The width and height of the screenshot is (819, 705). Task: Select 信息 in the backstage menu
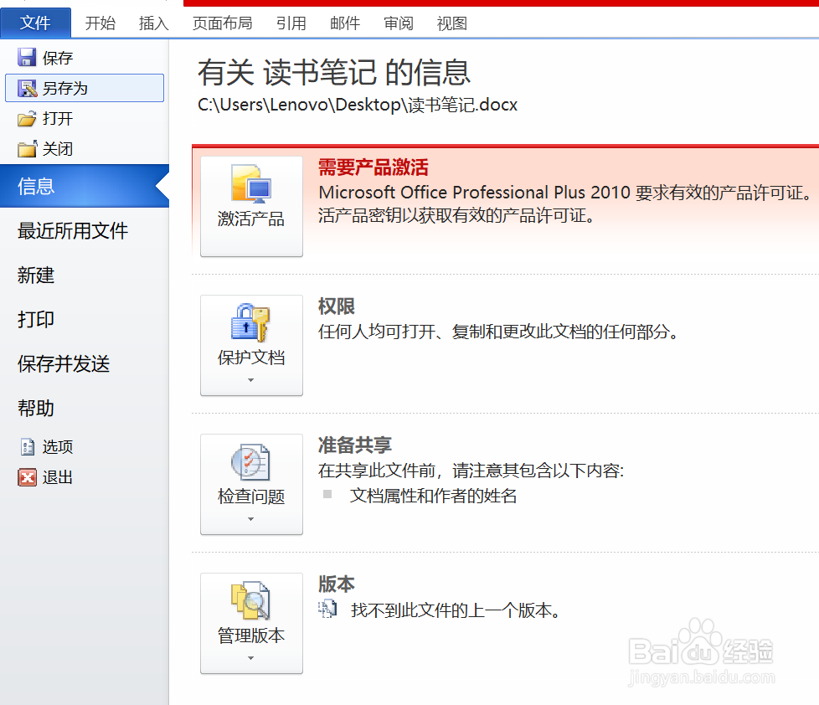[85, 186]
